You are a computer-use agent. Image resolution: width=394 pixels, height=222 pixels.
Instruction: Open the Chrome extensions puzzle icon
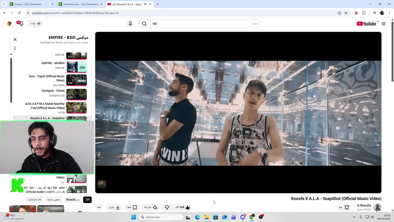[364, 13]
